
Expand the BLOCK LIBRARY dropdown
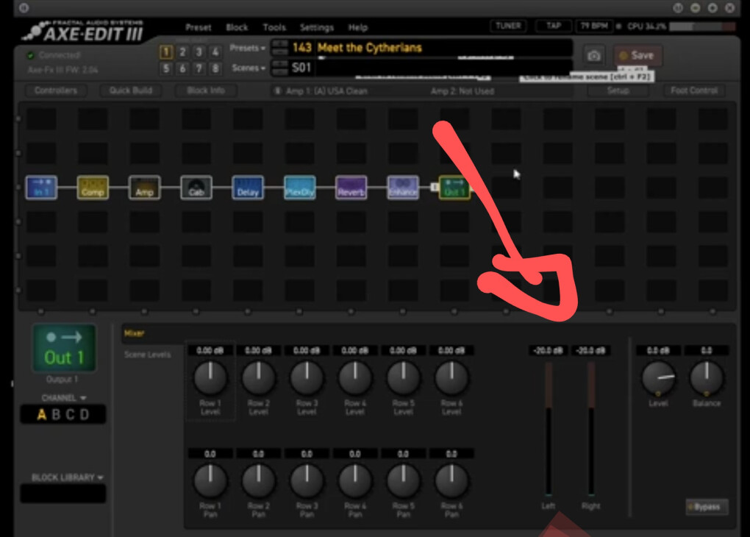coord(67,477)
